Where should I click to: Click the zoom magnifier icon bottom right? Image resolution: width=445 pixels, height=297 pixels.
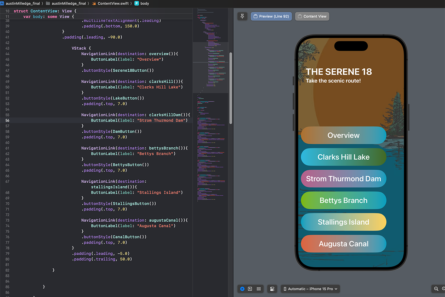(x=436, y=288)
